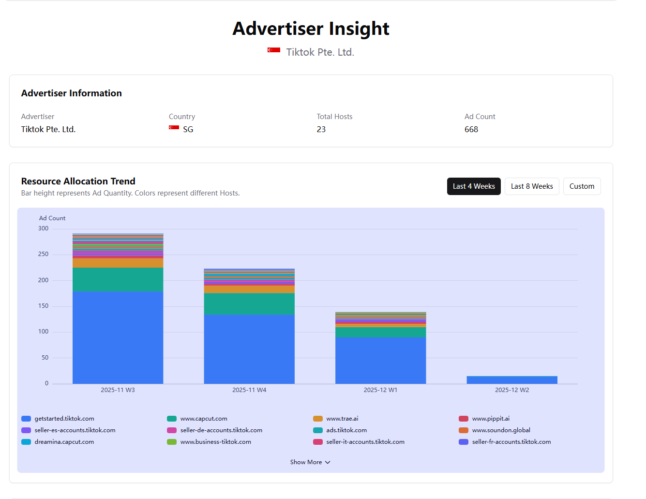Toggle the ads.tiktok.com legend entry

[340, 430]
